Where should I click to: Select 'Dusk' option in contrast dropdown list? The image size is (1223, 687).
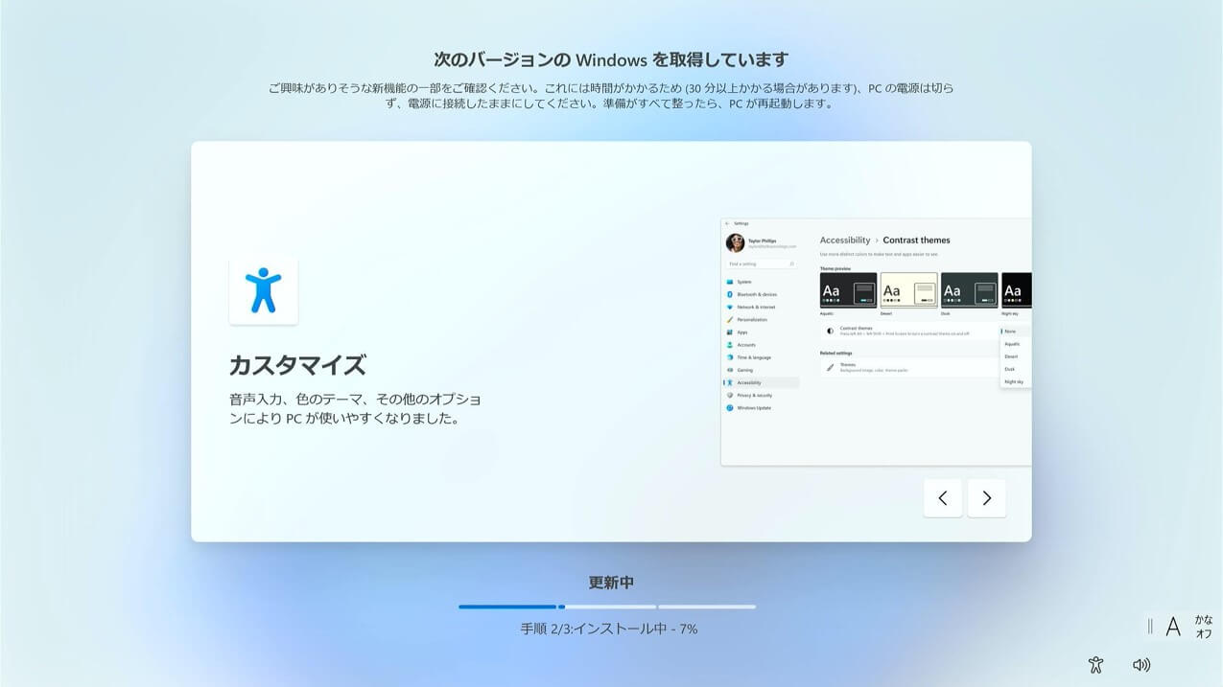tap(1016, 369)
